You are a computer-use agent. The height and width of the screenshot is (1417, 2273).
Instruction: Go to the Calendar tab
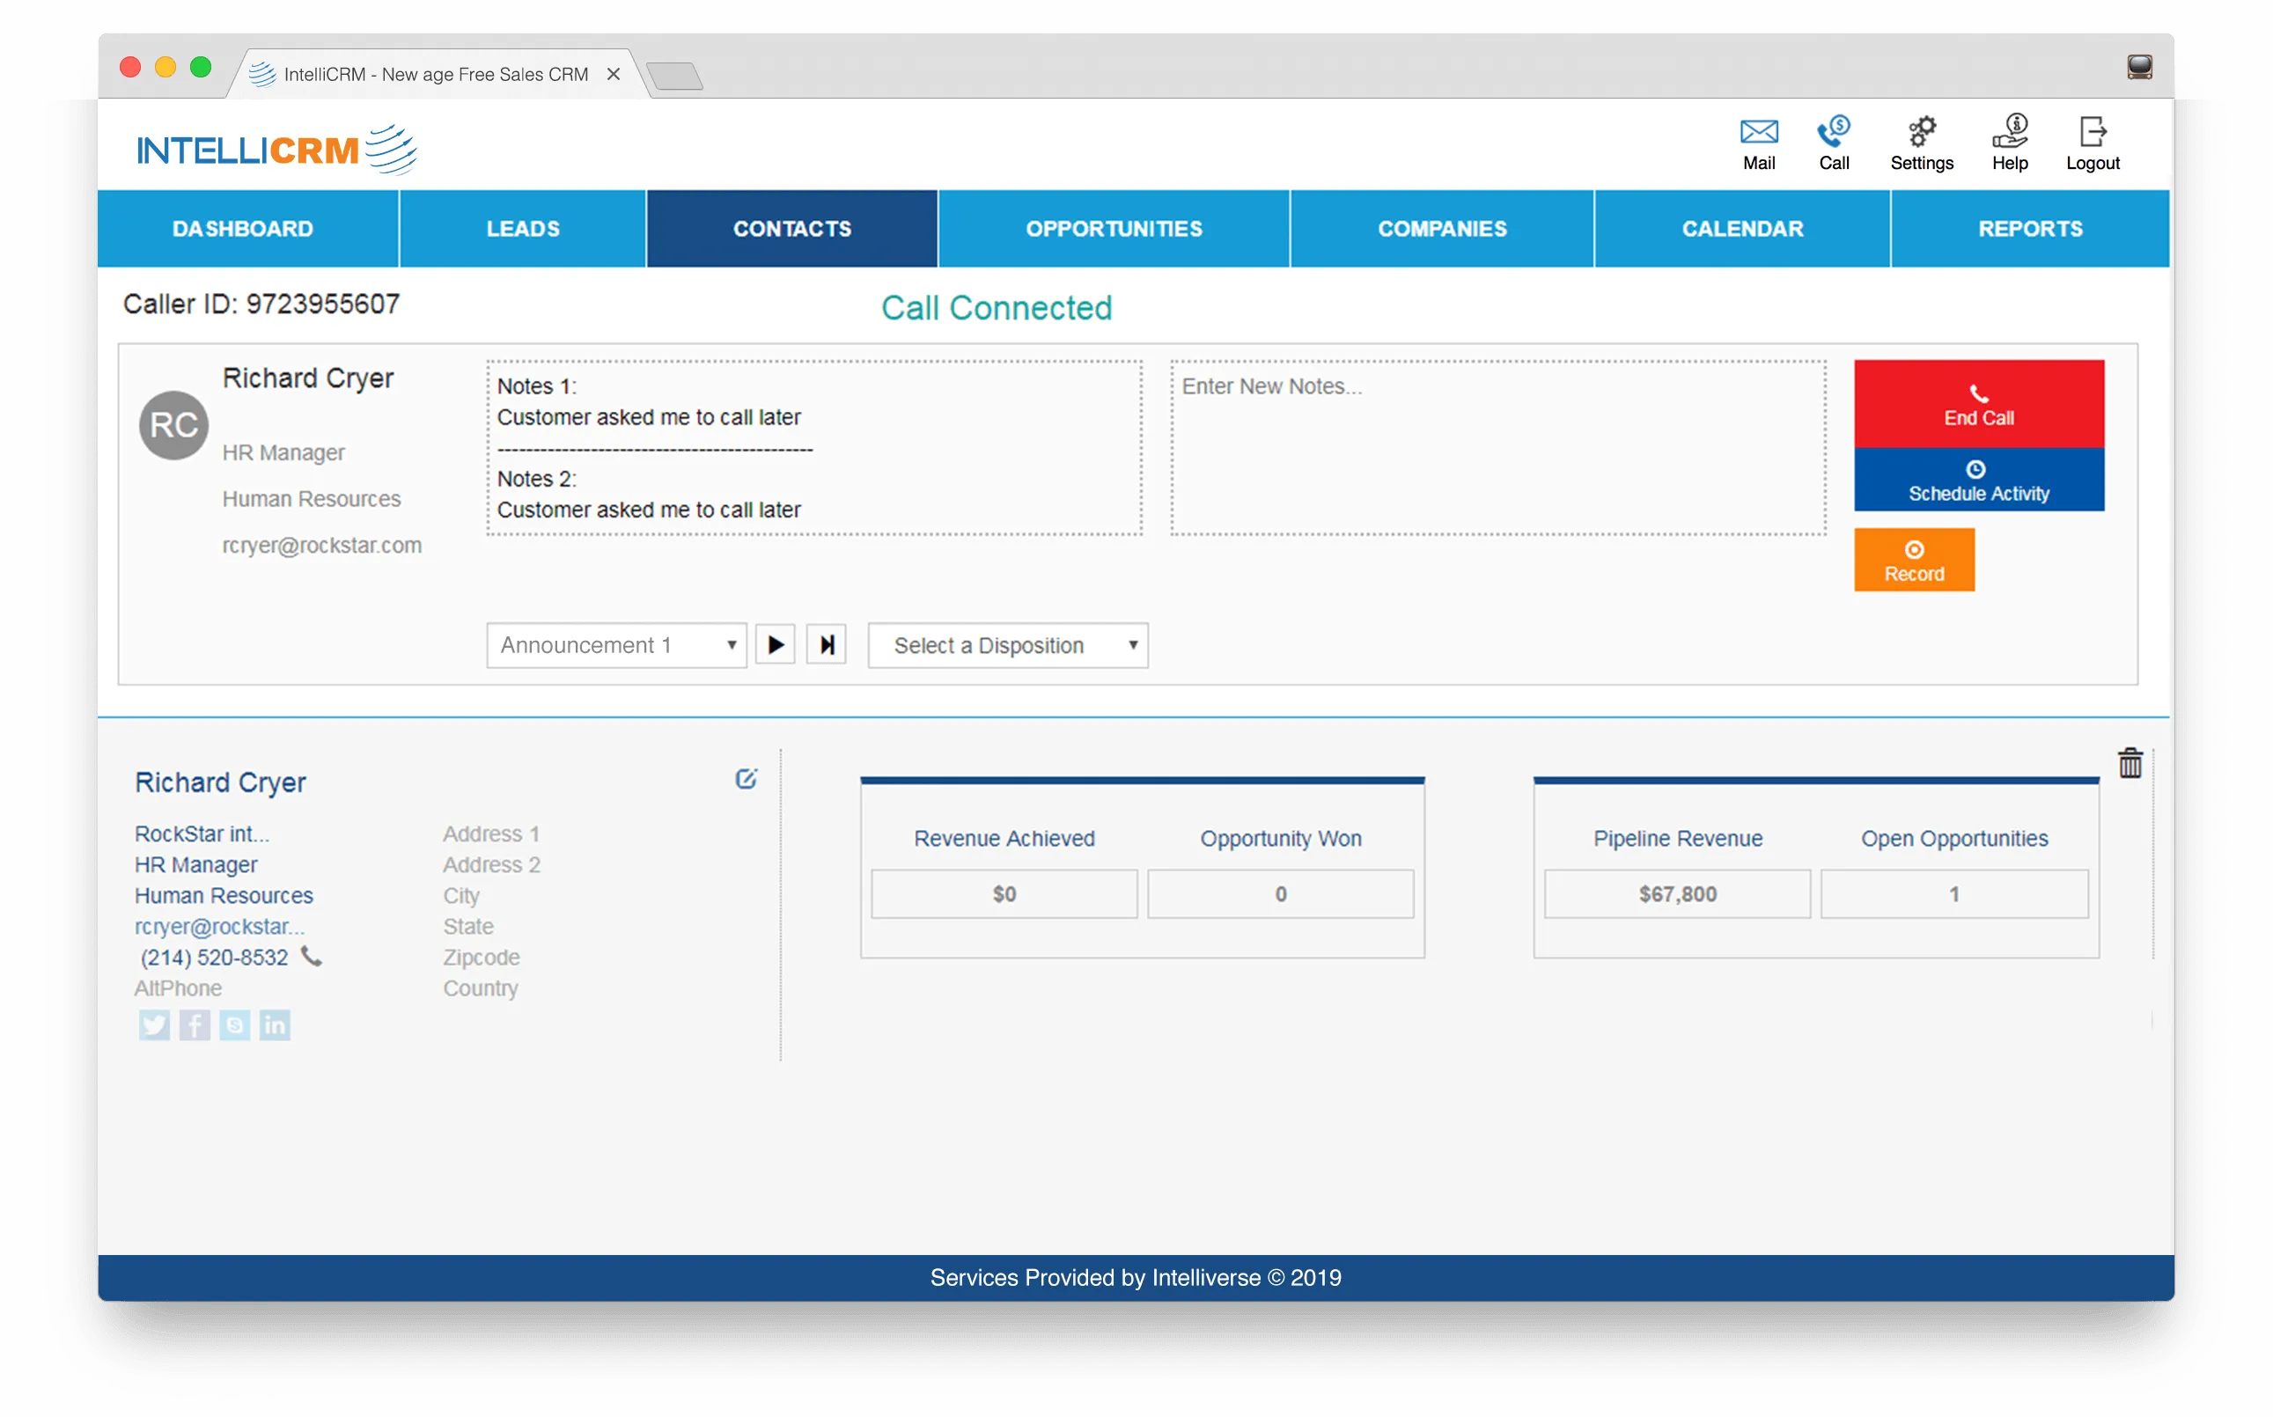[1741, 229]
